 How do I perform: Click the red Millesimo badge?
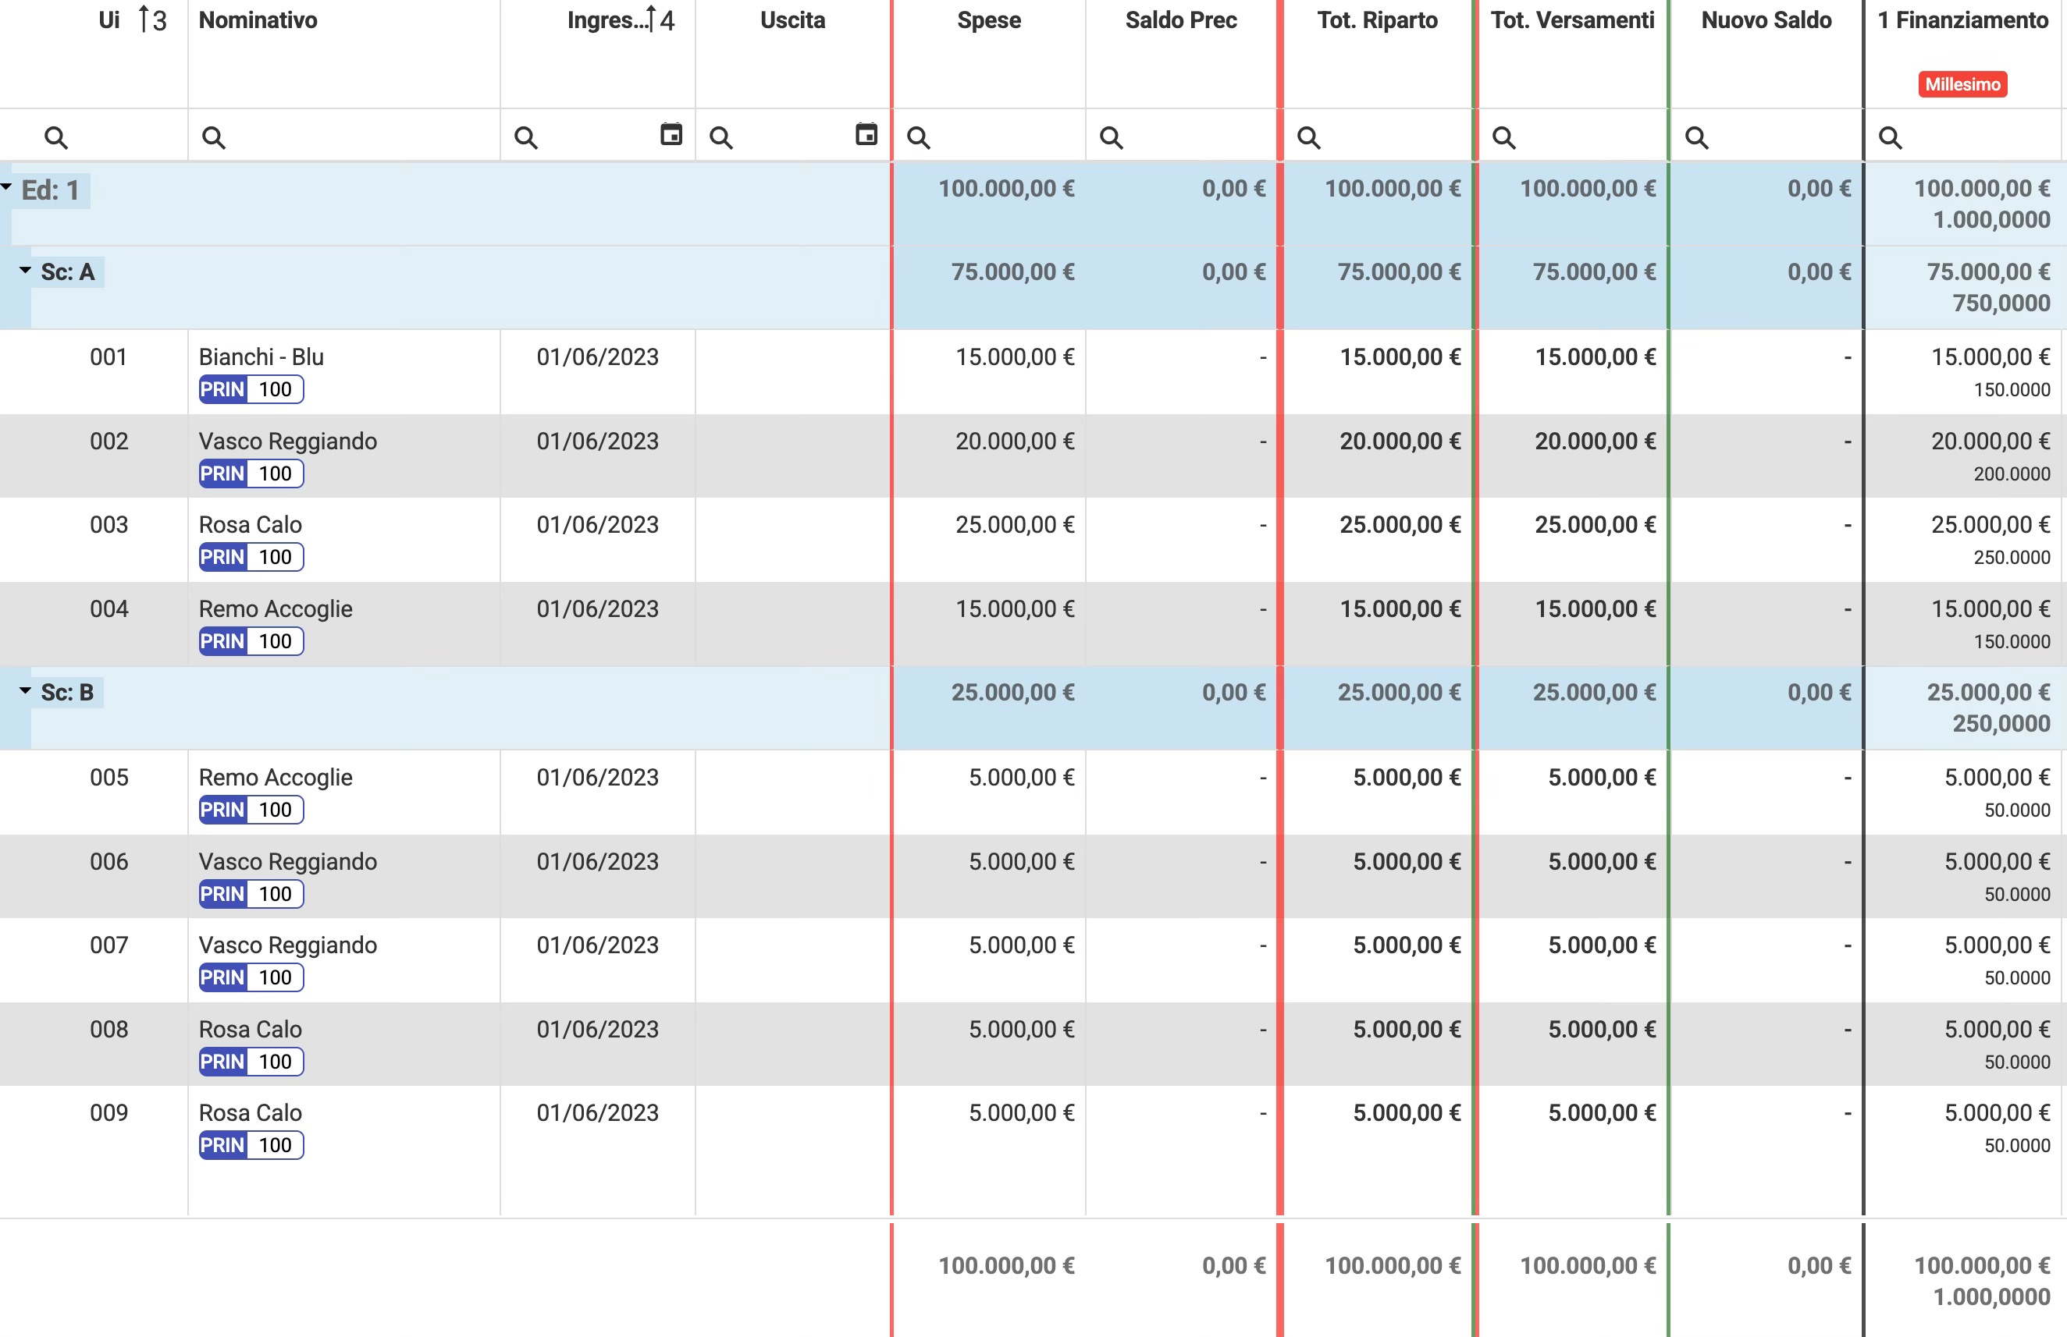(x=1962, y=84)
